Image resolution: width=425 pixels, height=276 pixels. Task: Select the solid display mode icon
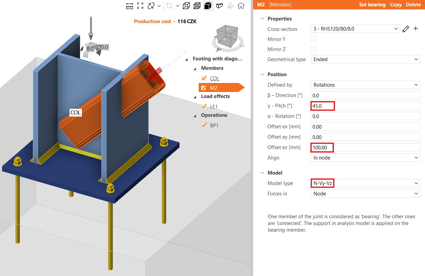pyautogui.click(x=208, y=6)
